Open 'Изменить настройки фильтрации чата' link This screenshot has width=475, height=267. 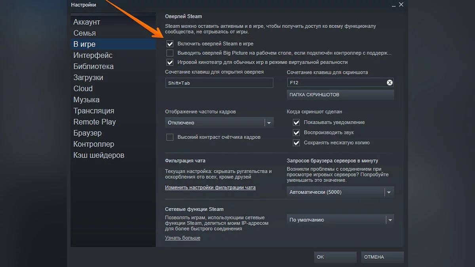(x=210, y=187)
